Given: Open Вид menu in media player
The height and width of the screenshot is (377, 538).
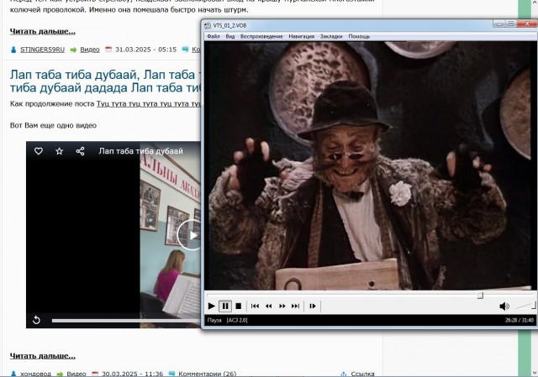Looking at the screenshot, I should click(x=229, y=36).
